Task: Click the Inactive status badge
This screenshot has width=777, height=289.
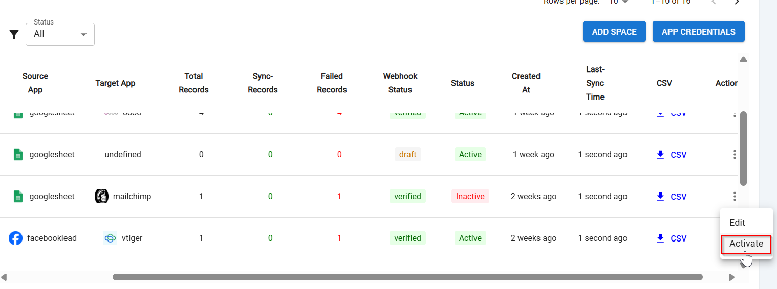Action: coord(470,196)
